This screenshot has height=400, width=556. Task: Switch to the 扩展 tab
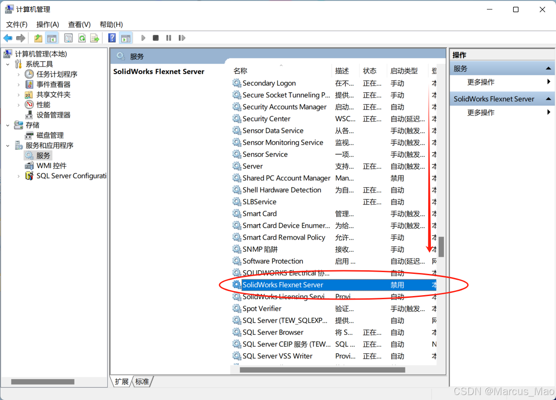tap(121, 381)
